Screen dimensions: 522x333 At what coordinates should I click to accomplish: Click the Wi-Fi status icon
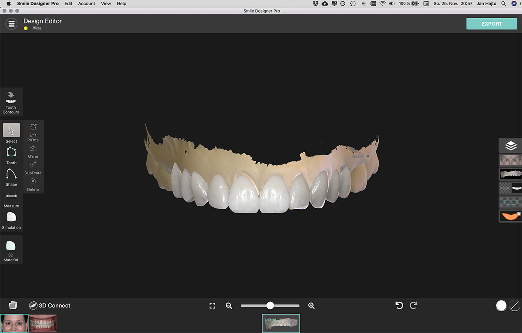pyautogui.click(x=383, y=3)
